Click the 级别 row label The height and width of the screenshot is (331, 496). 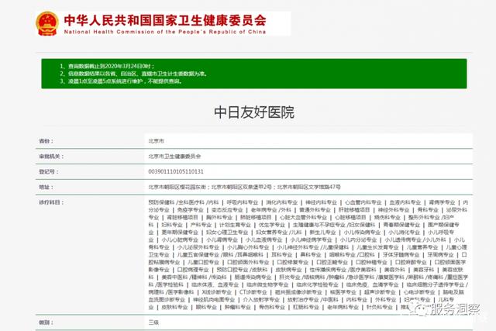click(x=44, y=322)
